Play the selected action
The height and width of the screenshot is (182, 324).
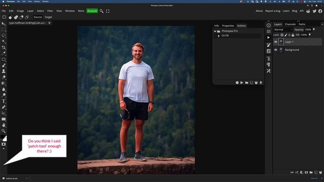(242, 82)
